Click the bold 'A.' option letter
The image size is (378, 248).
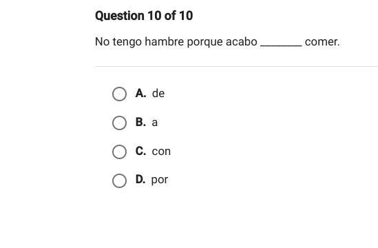(x=140, y=93)
